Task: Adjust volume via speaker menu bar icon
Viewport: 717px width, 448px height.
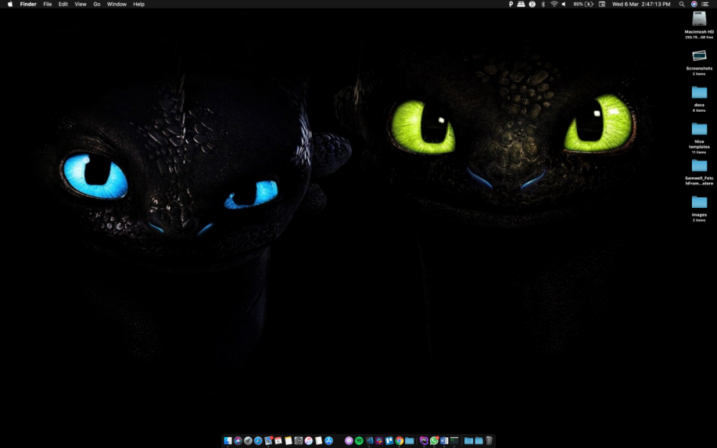Action: pos(564,4)
